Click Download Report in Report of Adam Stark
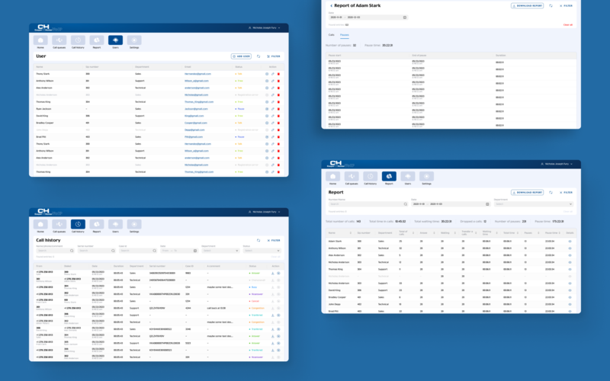610x381 pixels. (527, 6)
